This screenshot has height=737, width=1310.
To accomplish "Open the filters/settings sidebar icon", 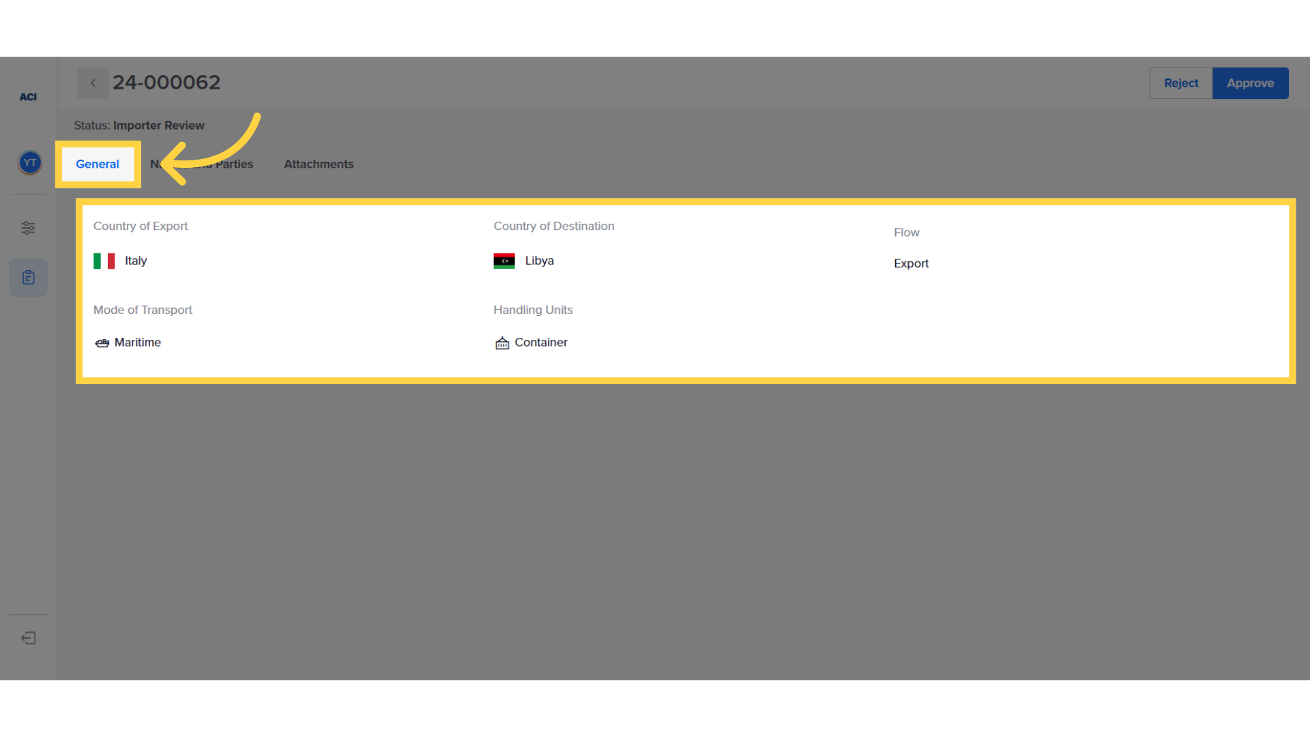I will 28,227.
